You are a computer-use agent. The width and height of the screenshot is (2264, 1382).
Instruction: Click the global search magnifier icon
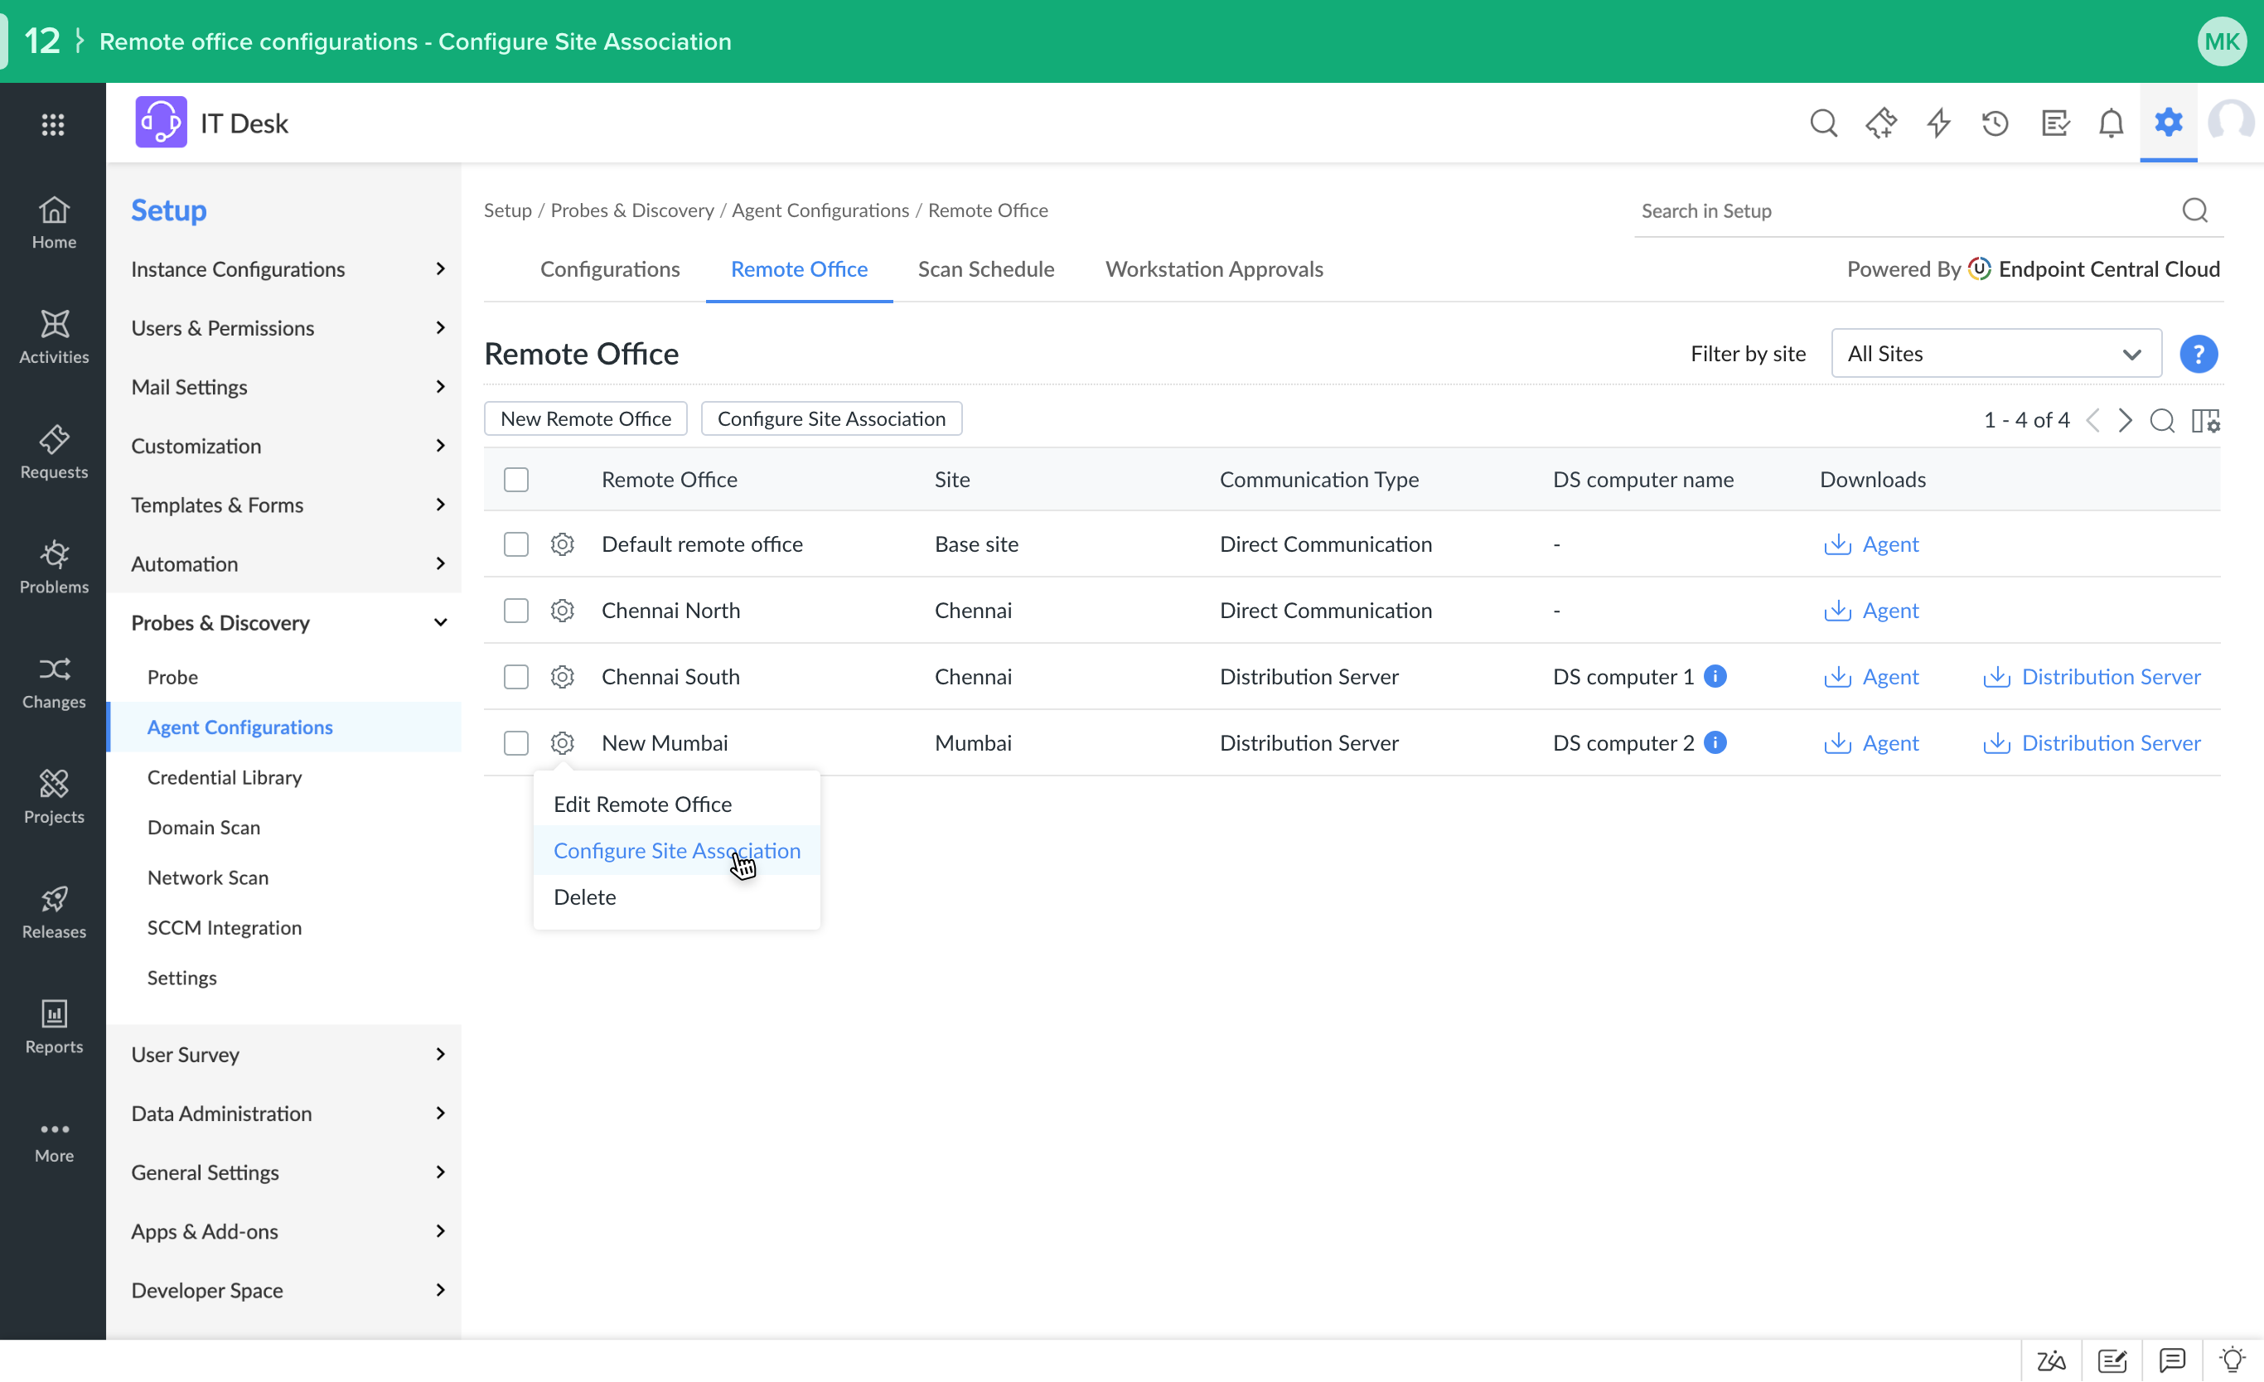click(1823, 123)
